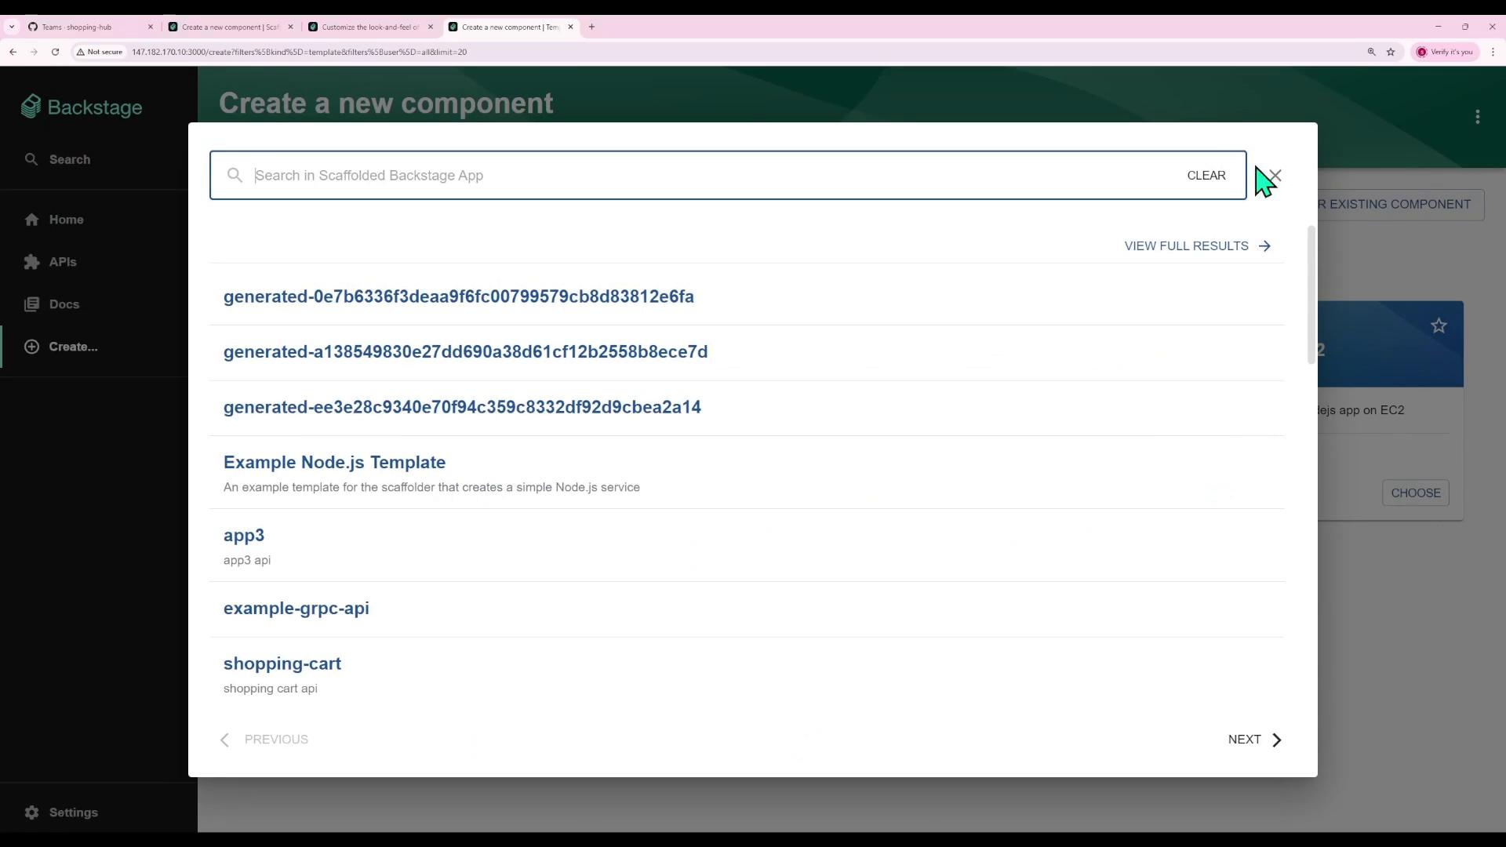1506x847 pixels.
Task: Open the shopping-cart search result
Action: point(282,663)
